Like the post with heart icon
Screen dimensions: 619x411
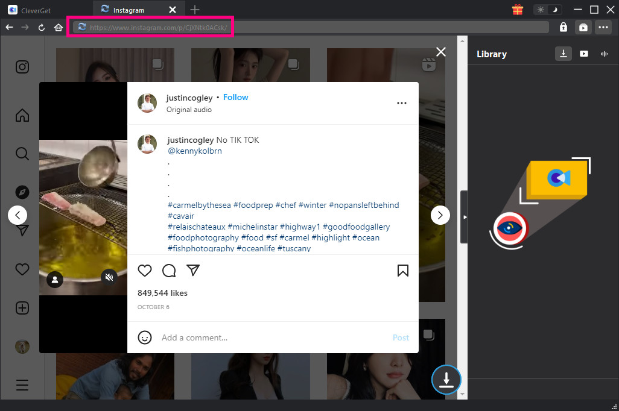145,271
